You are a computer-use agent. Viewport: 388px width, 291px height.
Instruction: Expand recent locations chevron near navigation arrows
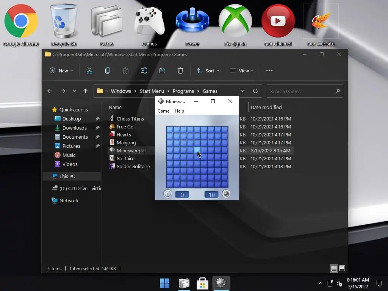74,91
